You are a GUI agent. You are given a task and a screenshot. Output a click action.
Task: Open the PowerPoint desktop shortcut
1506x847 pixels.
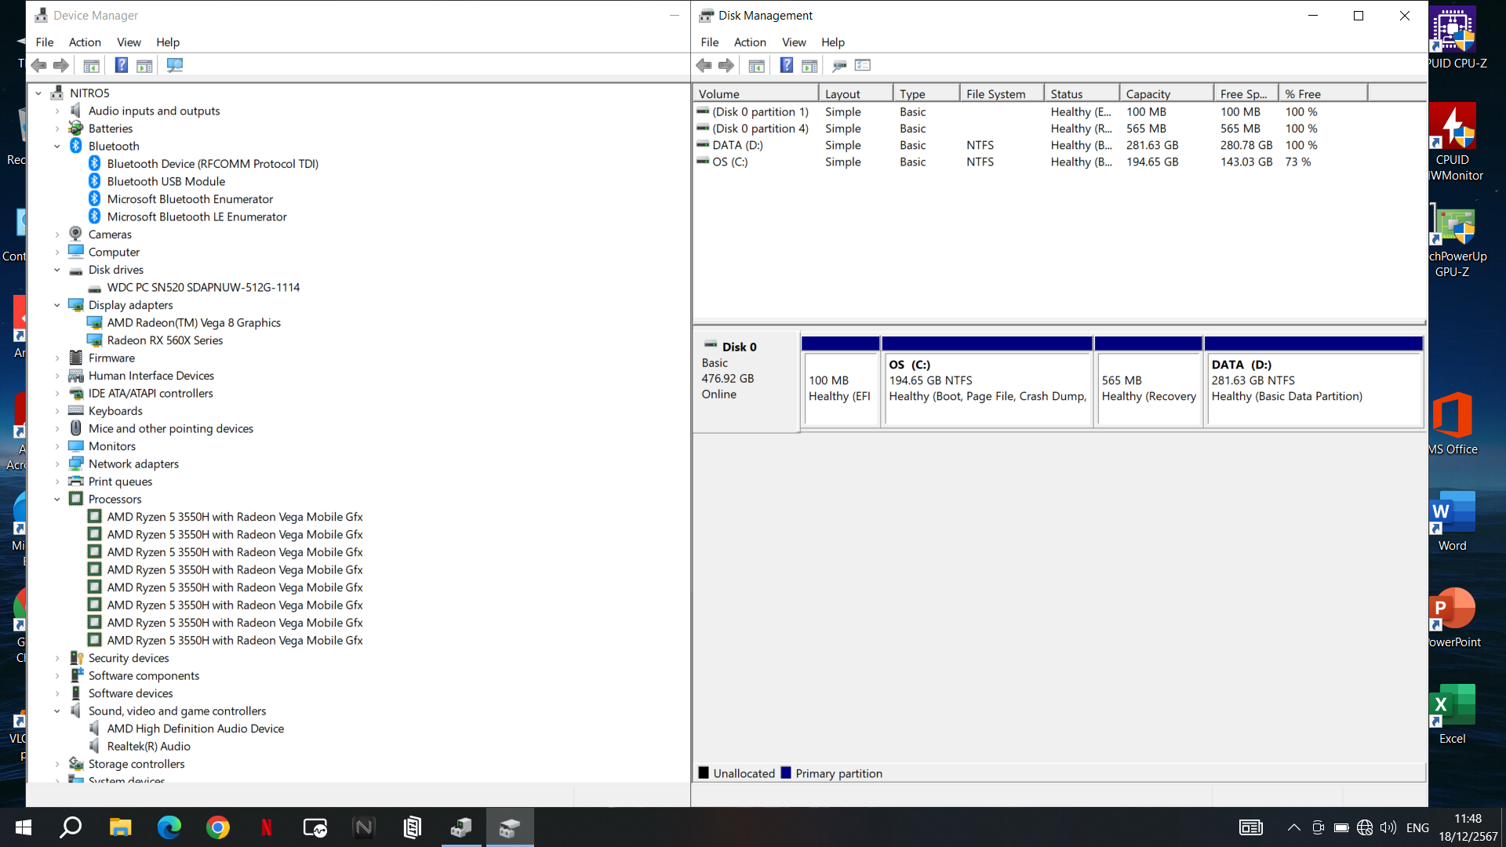coord(1453,618)
